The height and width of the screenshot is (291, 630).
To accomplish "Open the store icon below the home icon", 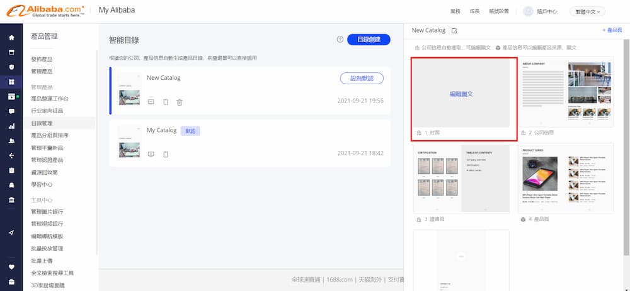I will (11, 53).
